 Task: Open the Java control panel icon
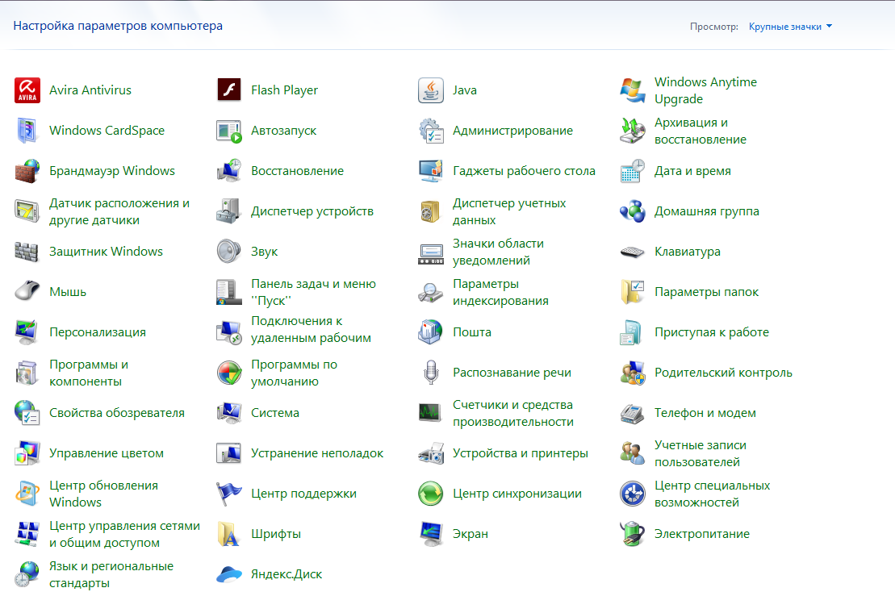point(430,90)
